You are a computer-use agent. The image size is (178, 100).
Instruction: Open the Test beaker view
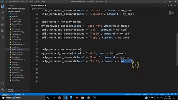3,36
